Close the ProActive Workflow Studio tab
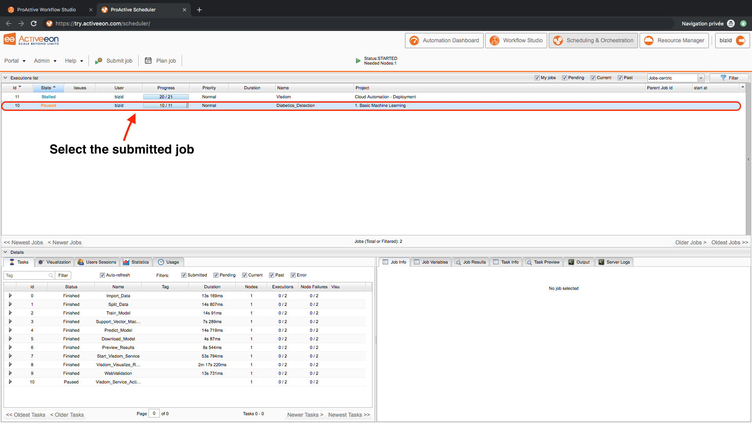Viewport: 752px width, 423px height. pyautogui.click(x=91, y=10)
